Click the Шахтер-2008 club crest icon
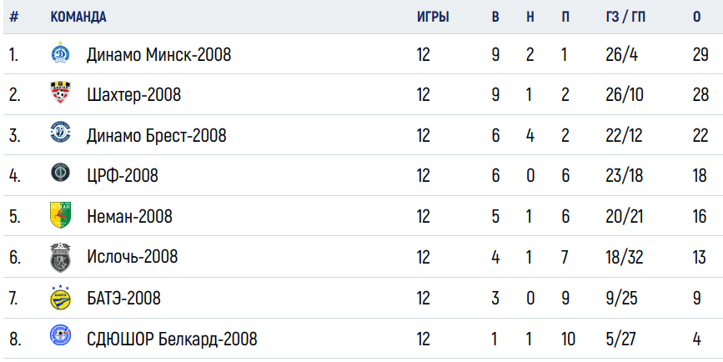The height and width of the screenshot is (362, 723). pos(60,93)
